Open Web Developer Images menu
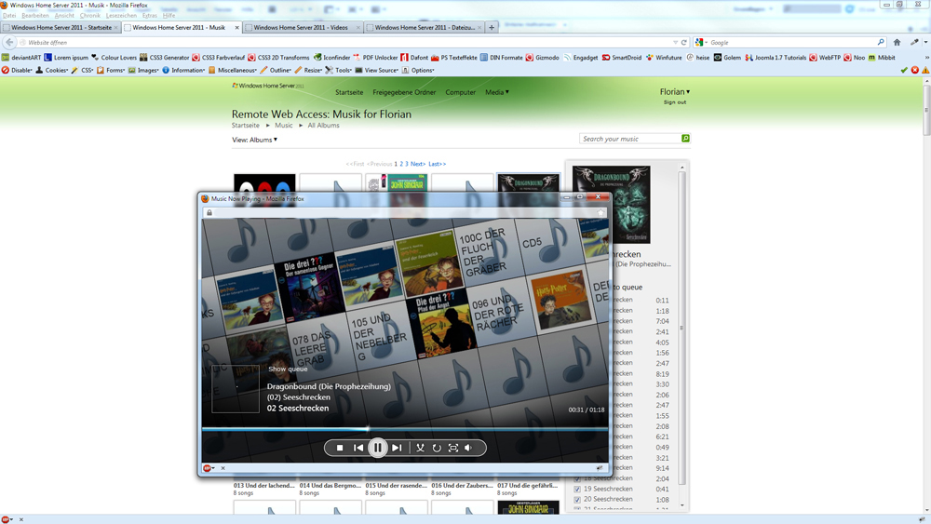The image size is (931, 524). click(143, 70)
